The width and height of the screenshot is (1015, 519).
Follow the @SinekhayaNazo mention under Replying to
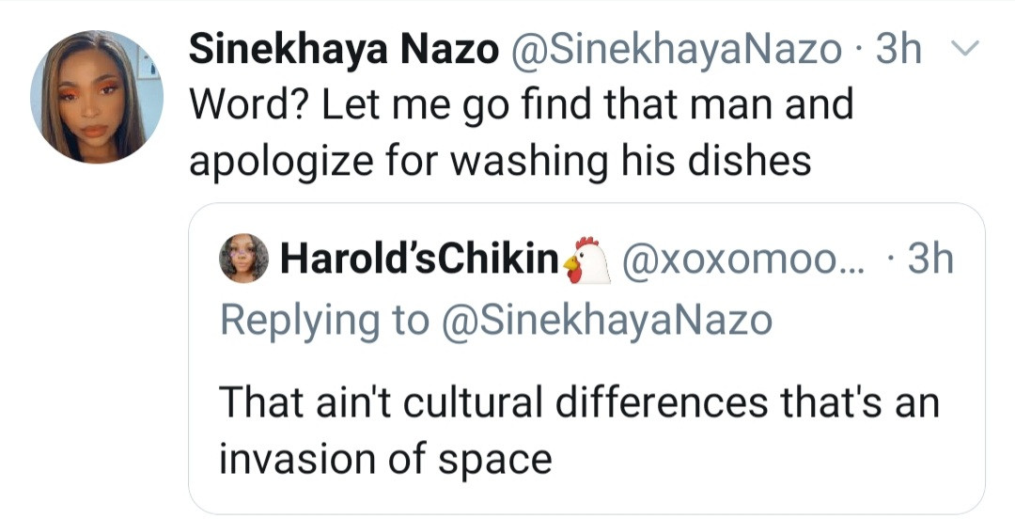click(607, 321)
